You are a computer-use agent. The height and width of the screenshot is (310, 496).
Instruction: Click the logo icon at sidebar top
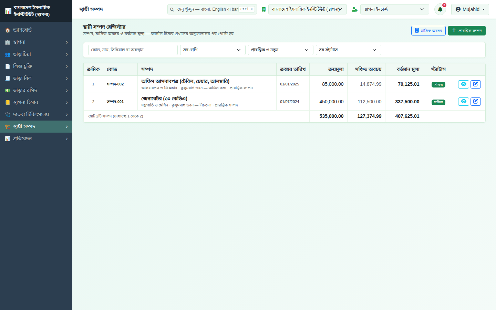[x=8, y=11]
